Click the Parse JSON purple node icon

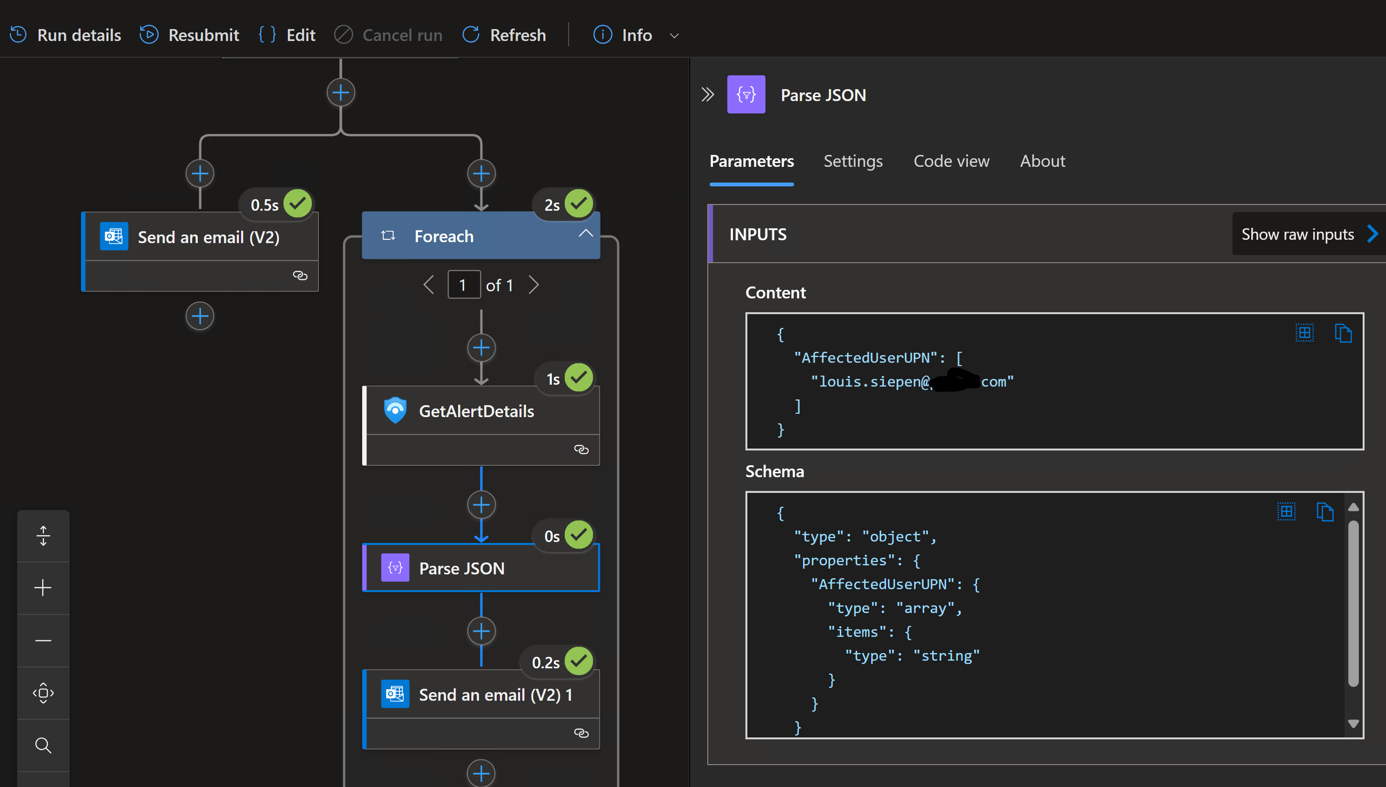(395, 568)
